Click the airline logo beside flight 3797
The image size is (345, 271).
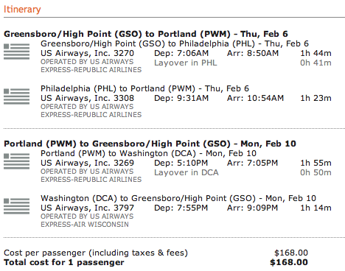(x=16, y=206)
